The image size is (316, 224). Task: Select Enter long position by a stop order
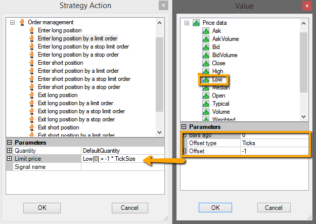(78, 55)
